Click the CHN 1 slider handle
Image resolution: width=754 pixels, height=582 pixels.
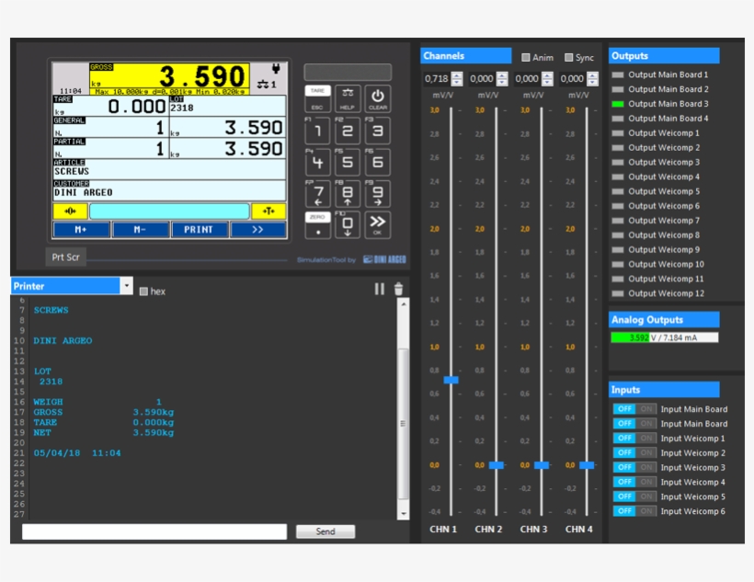(451, 380)
